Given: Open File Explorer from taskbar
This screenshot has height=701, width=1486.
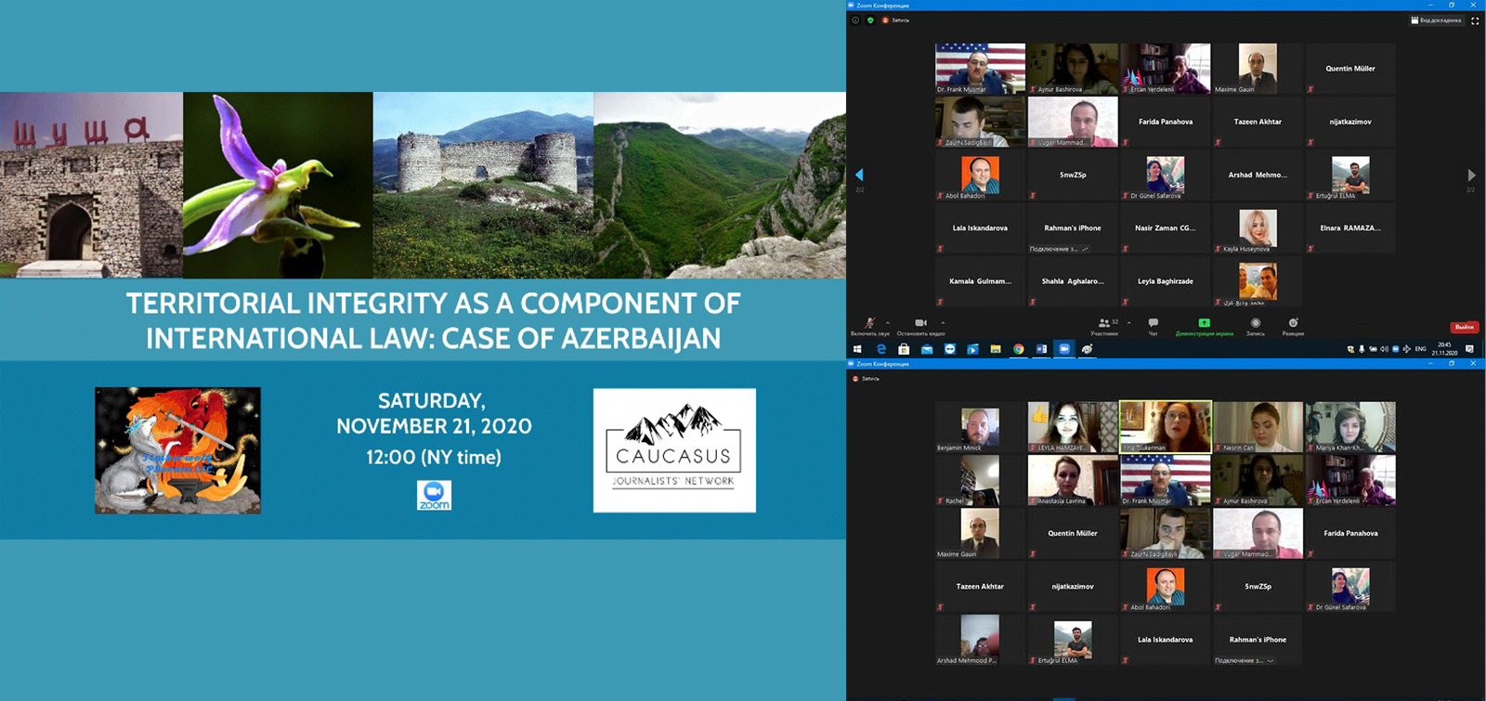Looking at the screenshot, I should pyautogui.click(x=996, y=349).
